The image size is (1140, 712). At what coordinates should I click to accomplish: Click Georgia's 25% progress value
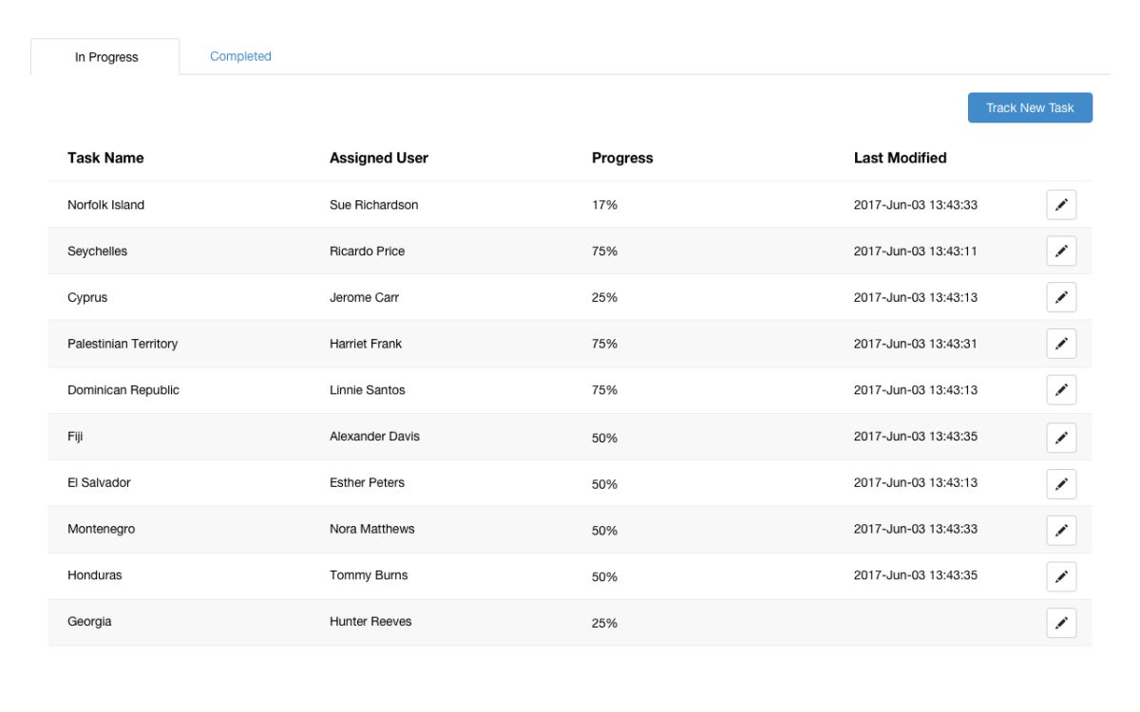[604, 624]
